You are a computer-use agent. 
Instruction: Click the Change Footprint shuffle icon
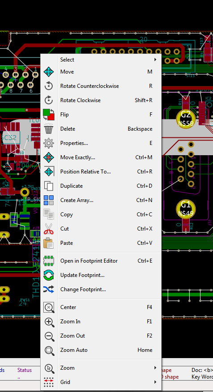tap(49, 289)
